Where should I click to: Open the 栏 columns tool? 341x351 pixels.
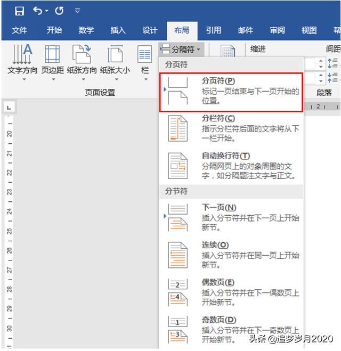click(x=145, y=62)
